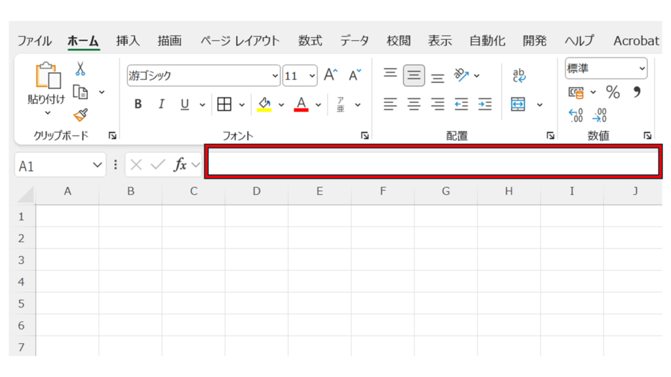Click inside the formula bar input

click(432, 162)
